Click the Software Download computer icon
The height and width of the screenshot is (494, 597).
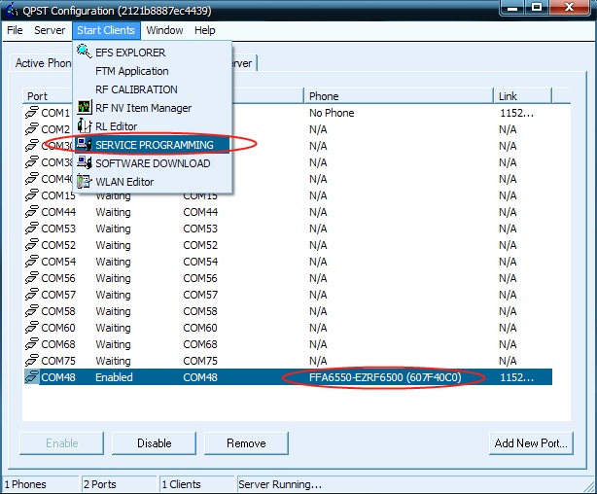85,162
